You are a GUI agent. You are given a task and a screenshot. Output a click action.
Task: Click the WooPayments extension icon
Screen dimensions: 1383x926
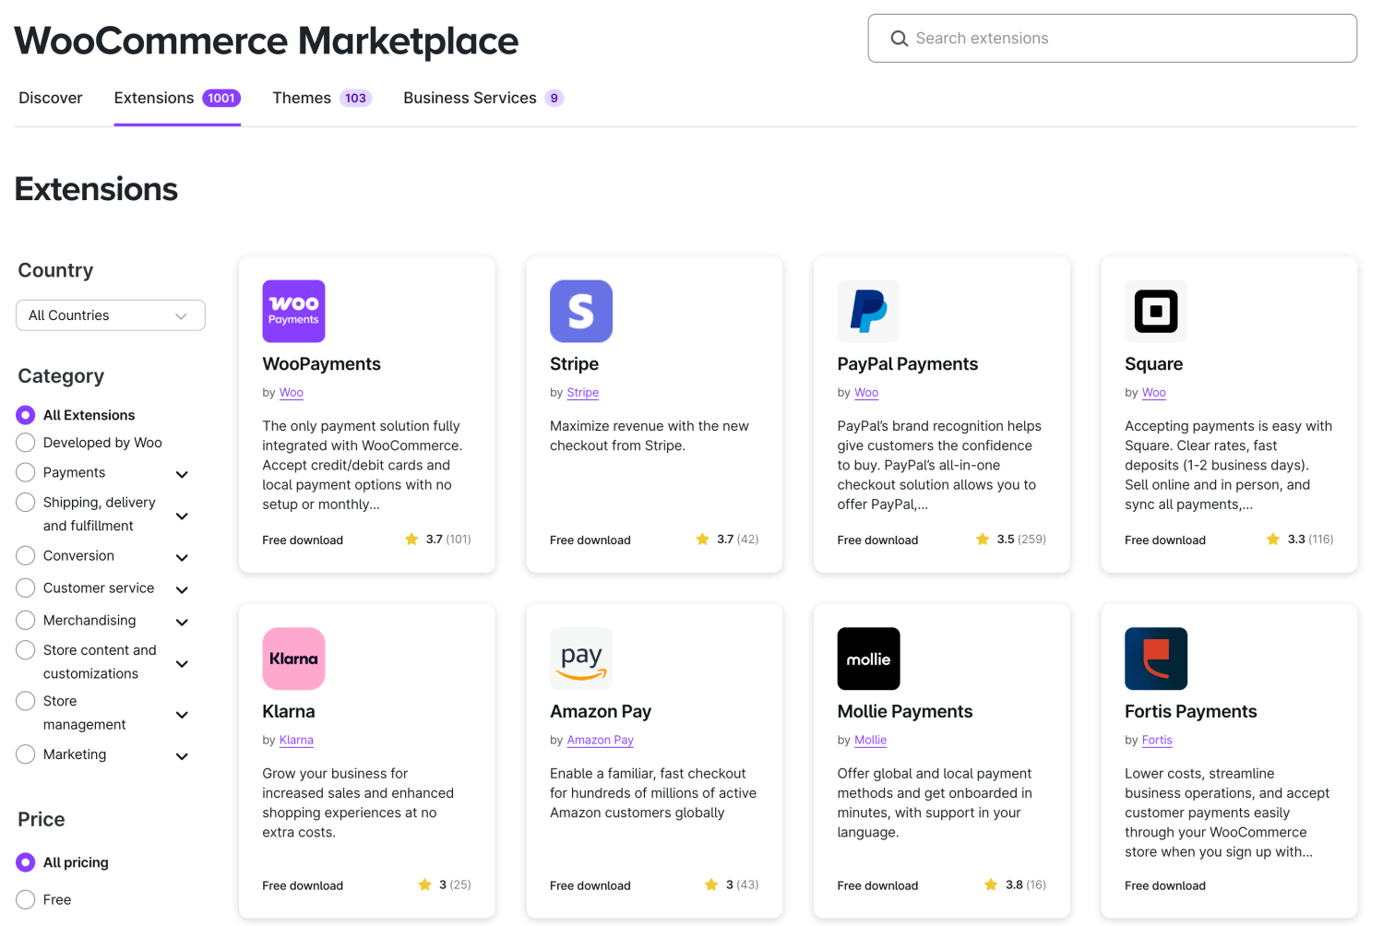(293, 311)
